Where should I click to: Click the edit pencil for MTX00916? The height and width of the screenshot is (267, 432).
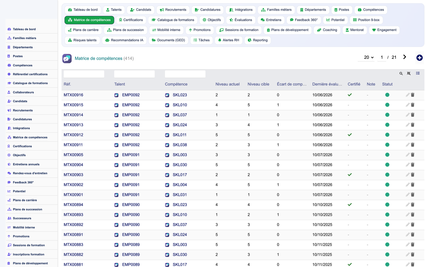click(407, 95)
